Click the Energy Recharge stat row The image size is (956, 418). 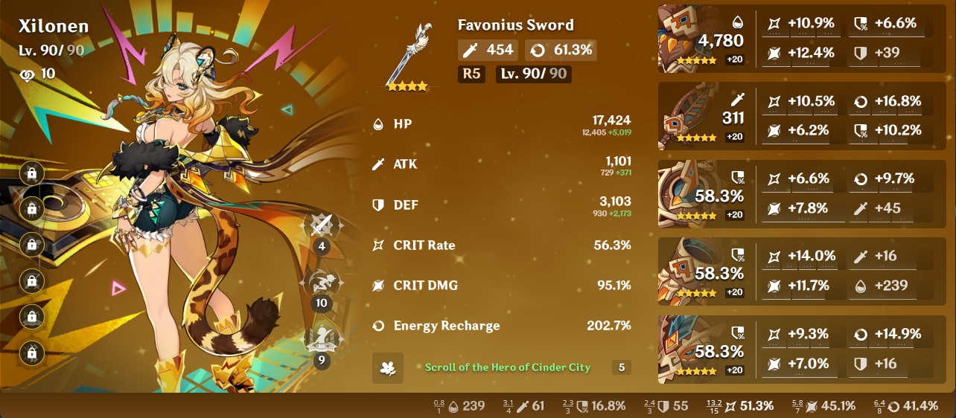coord(501,326)
